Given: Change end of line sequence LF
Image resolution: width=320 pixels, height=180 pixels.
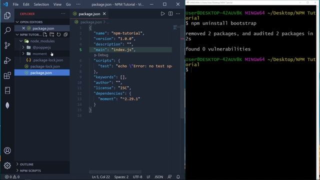Looking at the screenshot, I should pos(148,177).
